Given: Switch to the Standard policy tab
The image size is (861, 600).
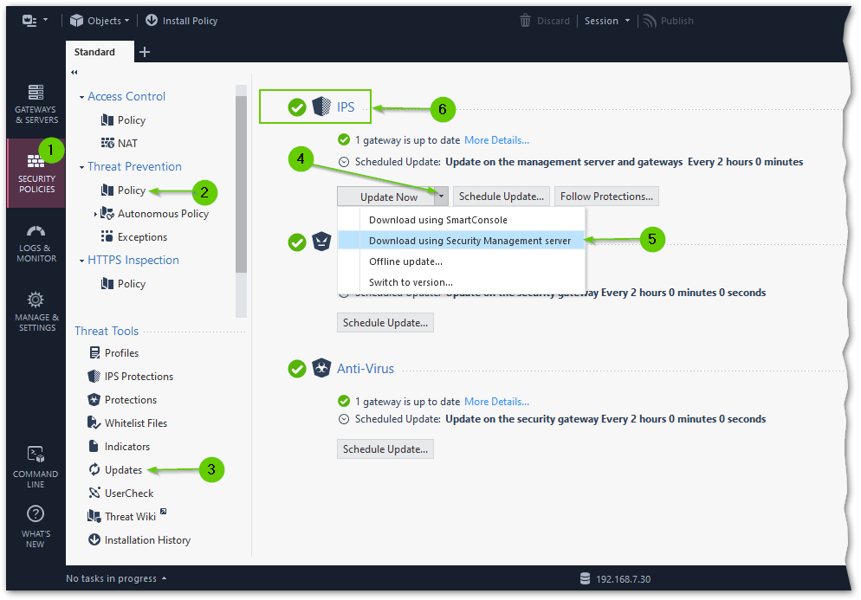Looking at the screenshot, I should pos(100,52).
